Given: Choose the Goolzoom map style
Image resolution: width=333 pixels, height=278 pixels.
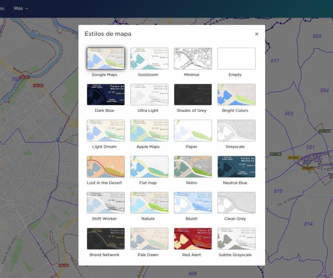Looking at the screenshot, I should coord(149,59).
